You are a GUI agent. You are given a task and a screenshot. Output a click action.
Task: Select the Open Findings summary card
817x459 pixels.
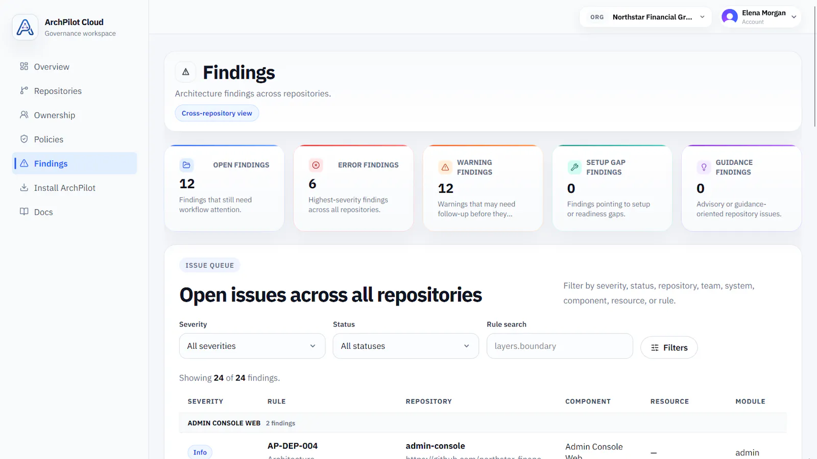224,188
